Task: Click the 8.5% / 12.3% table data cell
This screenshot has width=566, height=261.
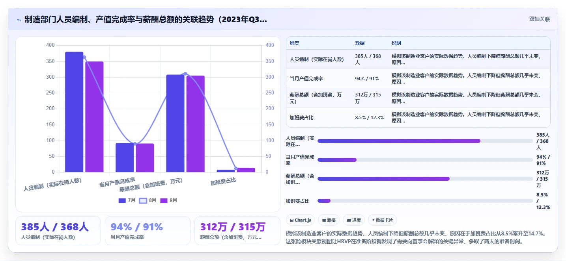Action: click(370, 118)
